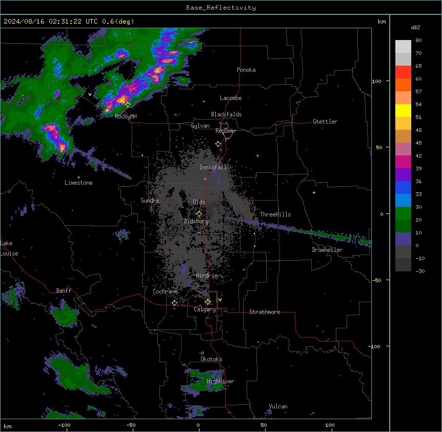Screen dimensions: 442x432
Task: Click the Didsbury town label
Action: pyautogui.click(x=196, y=221)
